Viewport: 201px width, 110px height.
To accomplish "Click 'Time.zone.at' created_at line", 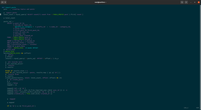I will tap(30, 94).
